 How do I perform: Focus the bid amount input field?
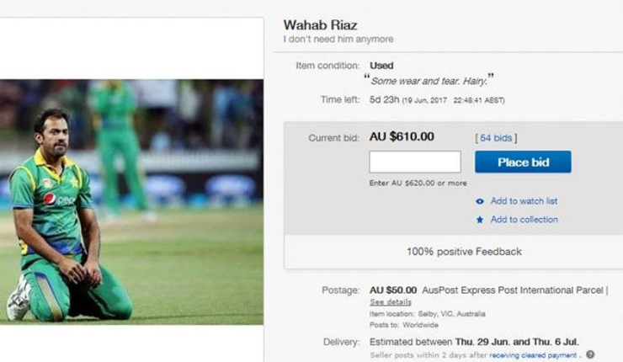(x=415, y=162)
